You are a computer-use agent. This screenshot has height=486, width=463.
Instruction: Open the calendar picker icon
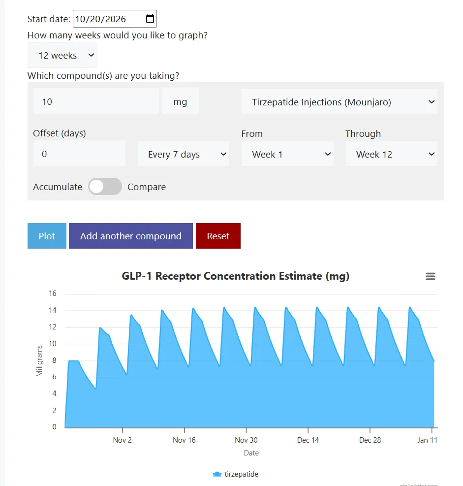150,19
